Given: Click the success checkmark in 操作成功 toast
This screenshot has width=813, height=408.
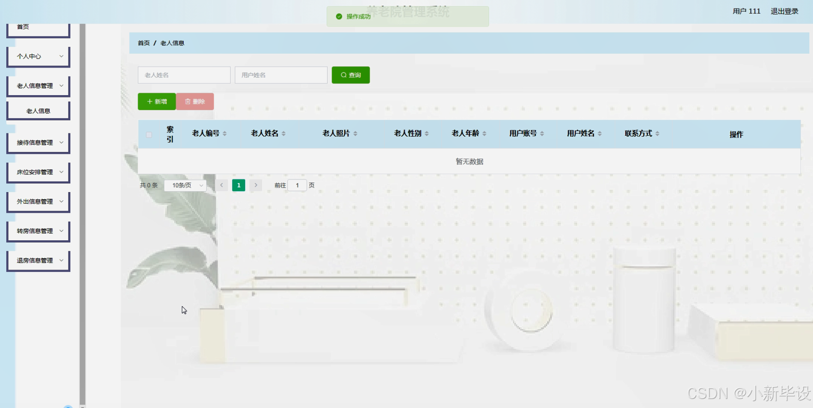Looking at the screenshot, I should point(339,16).
